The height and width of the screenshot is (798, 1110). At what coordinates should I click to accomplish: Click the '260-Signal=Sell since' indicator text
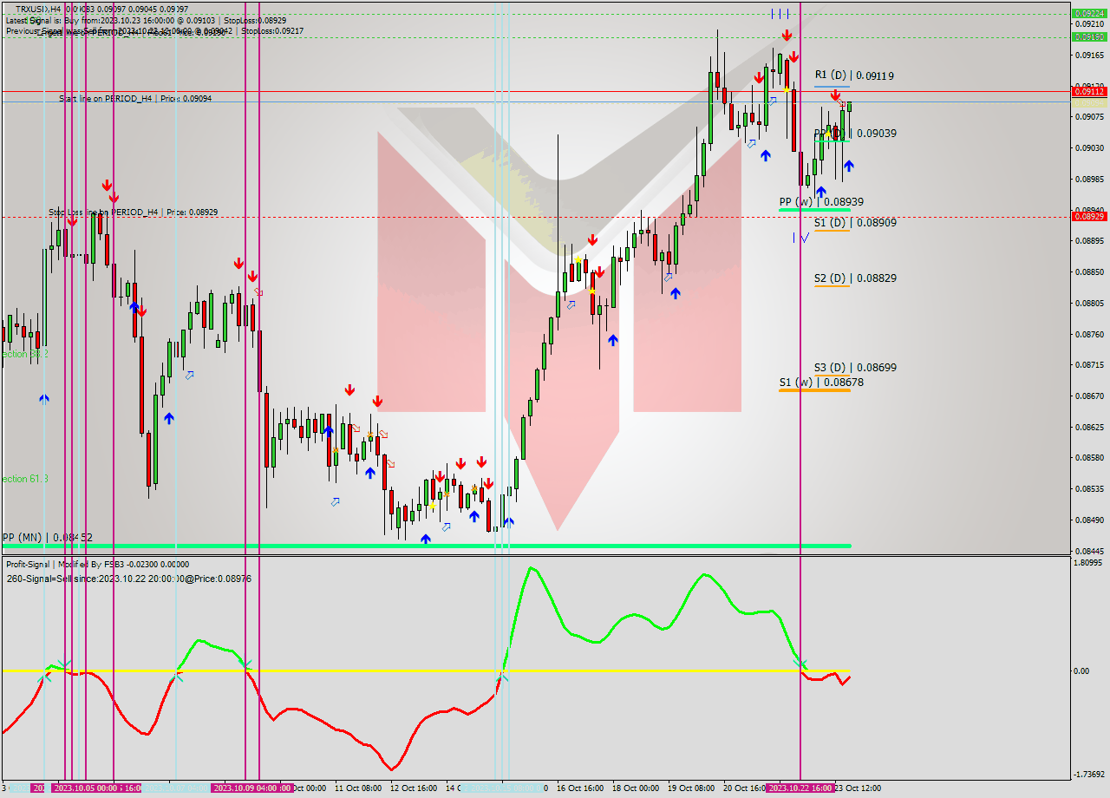128,578
